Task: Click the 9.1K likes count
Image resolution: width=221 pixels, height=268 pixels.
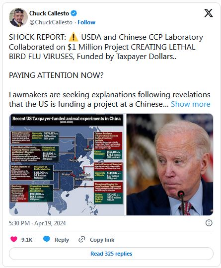Action: coord(27,240)
